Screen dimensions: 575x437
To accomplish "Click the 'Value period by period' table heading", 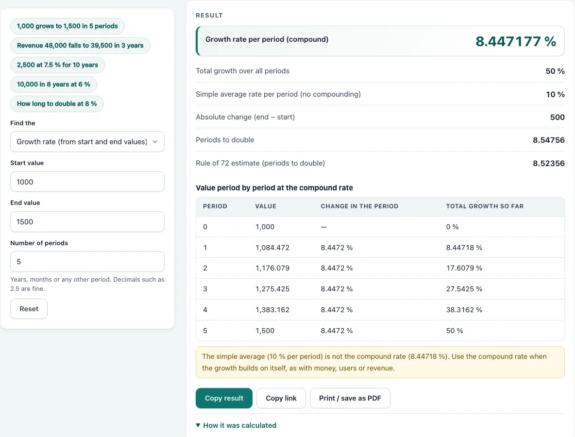I will tap(274, 188).
